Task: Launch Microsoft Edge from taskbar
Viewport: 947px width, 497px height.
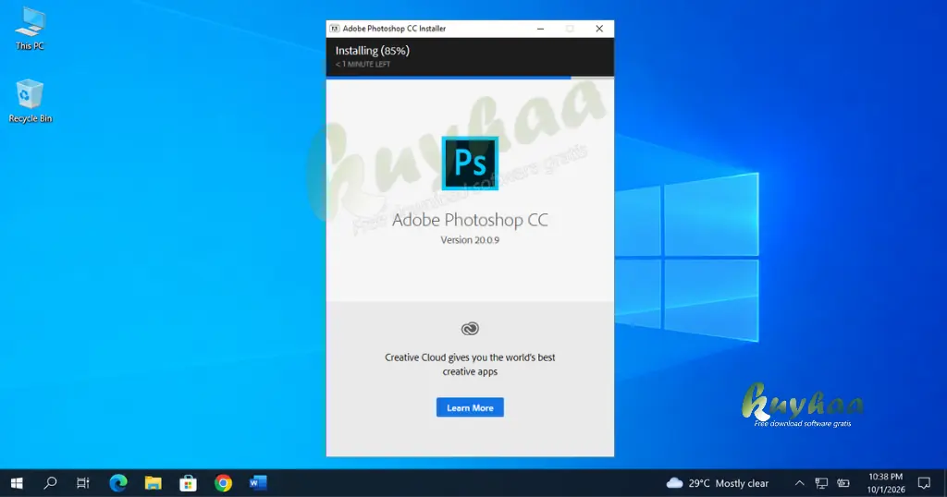Action: (118, 483)
